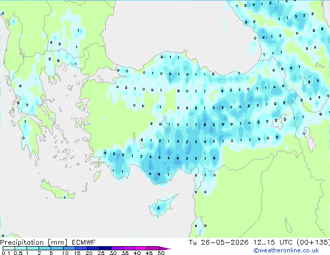330x255 pixels.
Task: Open the weatheronline.co.uk link
Action: point(286,250)
